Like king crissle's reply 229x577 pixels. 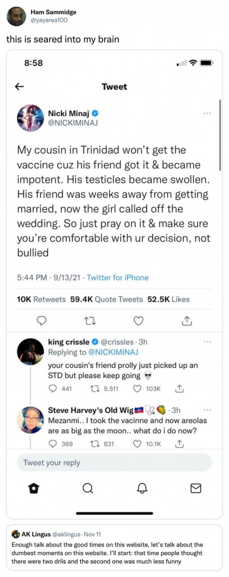(x=137, y=389)
